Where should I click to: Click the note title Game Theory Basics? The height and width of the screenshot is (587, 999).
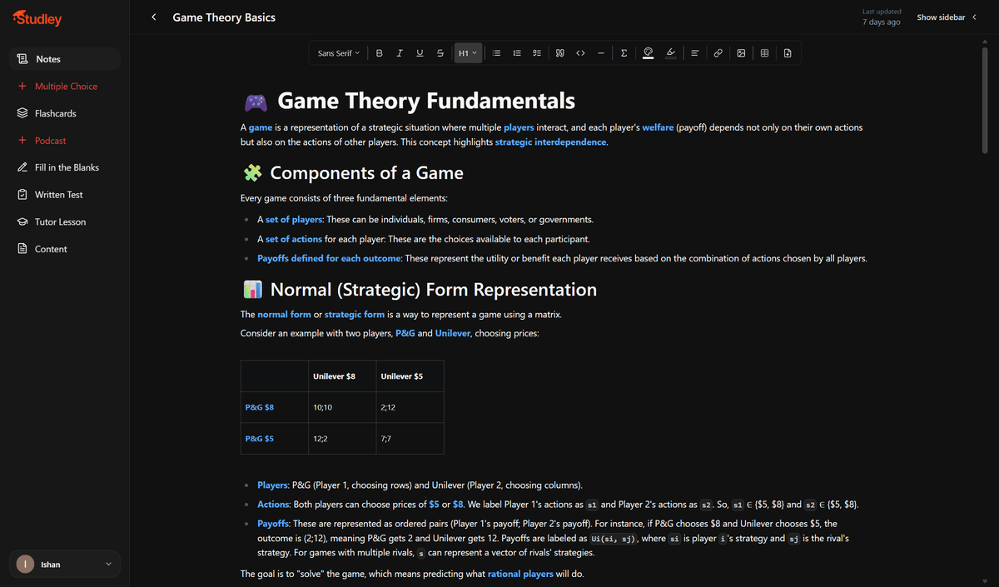coord(224,17)
